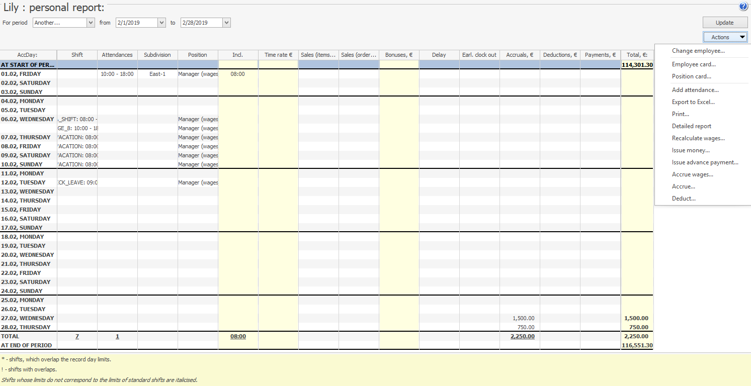Click the Print menu entry
The width and height of the screenshot is (751, 386).
pos(681,114)
